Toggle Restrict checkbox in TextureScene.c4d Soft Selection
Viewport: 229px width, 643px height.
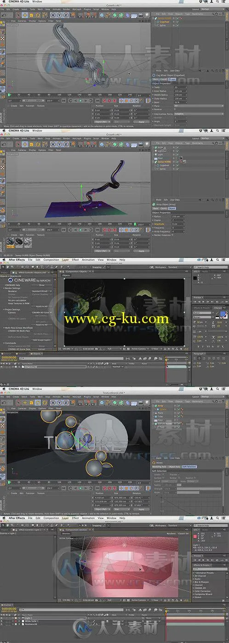195,478
